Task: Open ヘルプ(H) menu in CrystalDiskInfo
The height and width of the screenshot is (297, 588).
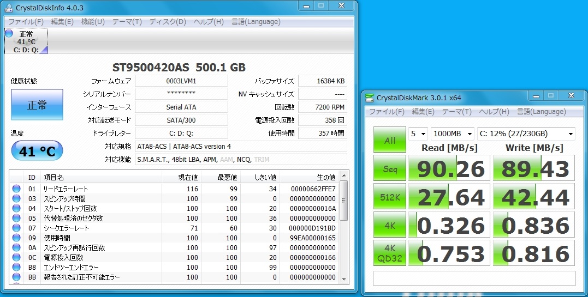Action: coord(209,22)
